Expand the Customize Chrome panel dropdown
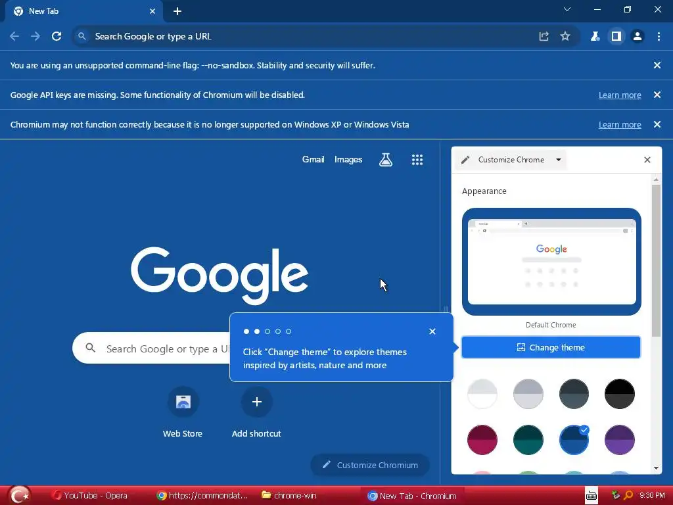The height and width of the screenshot is (505, 673). pyautogui.click(x=559, y=160)
